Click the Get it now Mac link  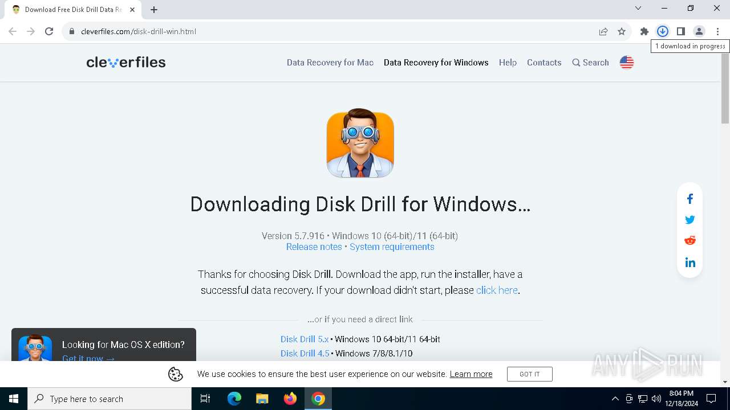pyautogui.click(x=88, y=358)
